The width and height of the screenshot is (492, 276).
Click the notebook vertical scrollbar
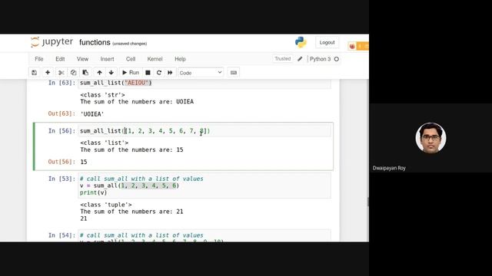(x=367, y=202)
